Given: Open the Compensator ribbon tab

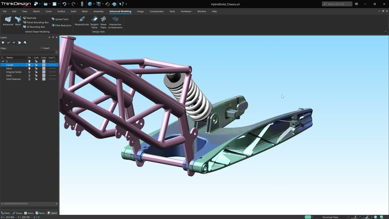Looking at the screenshot, I should coord(157,11).
